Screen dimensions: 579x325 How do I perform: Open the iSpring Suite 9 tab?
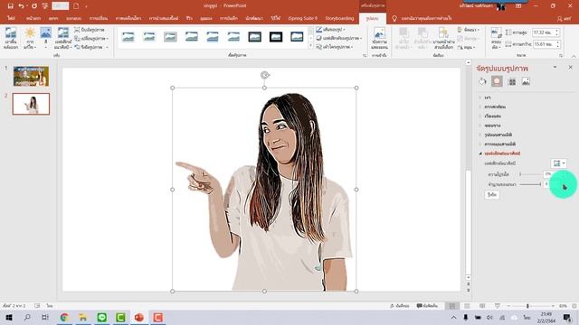[302, 18]
